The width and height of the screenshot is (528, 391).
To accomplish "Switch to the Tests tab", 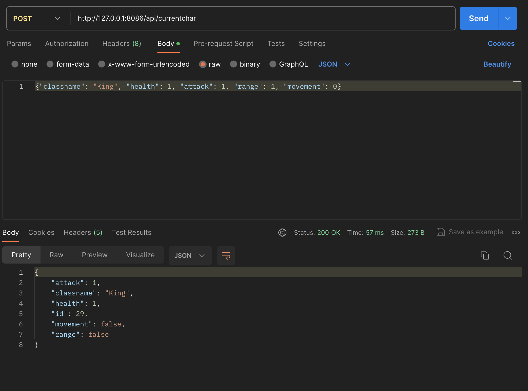I will 276,44.
